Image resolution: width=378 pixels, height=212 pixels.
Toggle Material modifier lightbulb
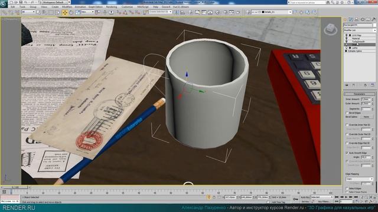click(347, 38)
